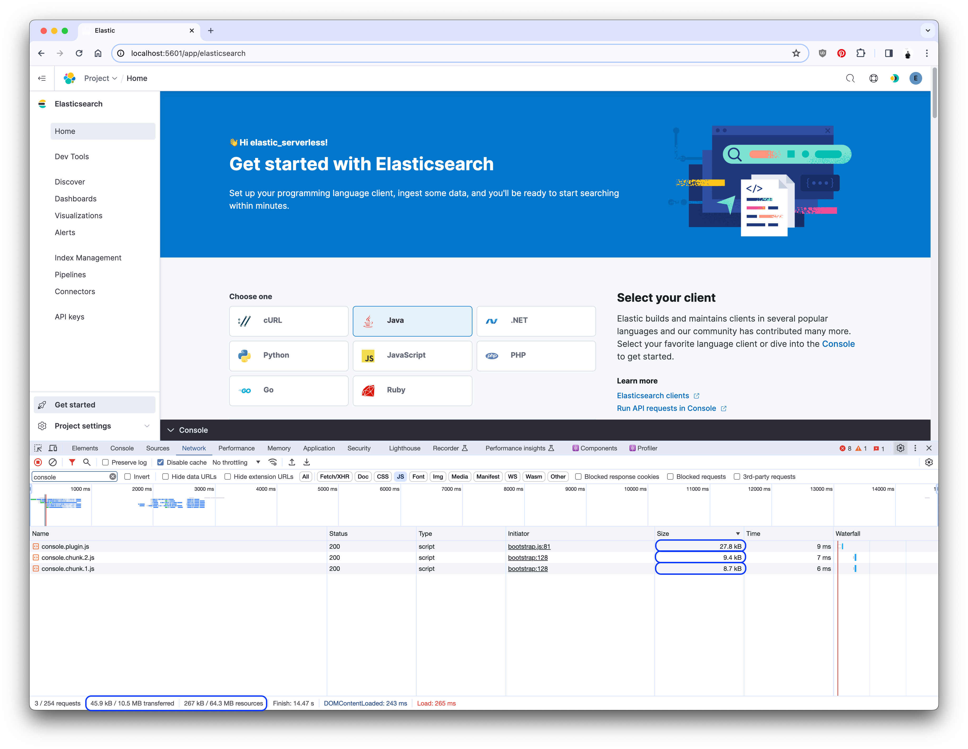This screenshot has height=749, width=968.
Task: Open network conditions wifi icon
Action: click(273, 462)
